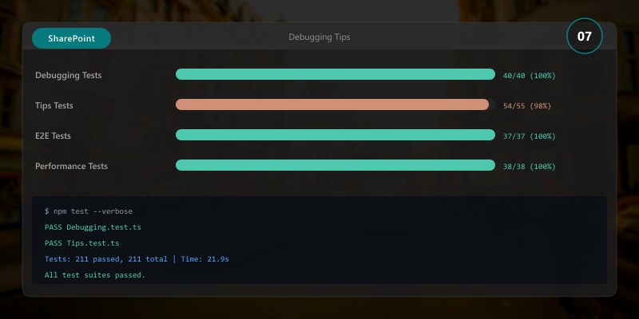Image resolution: width=639 pixels, height=319 pixels.
Task: Click the 54/55 (98%) result value
Action: pyautogui.click(x=527, y=106)
